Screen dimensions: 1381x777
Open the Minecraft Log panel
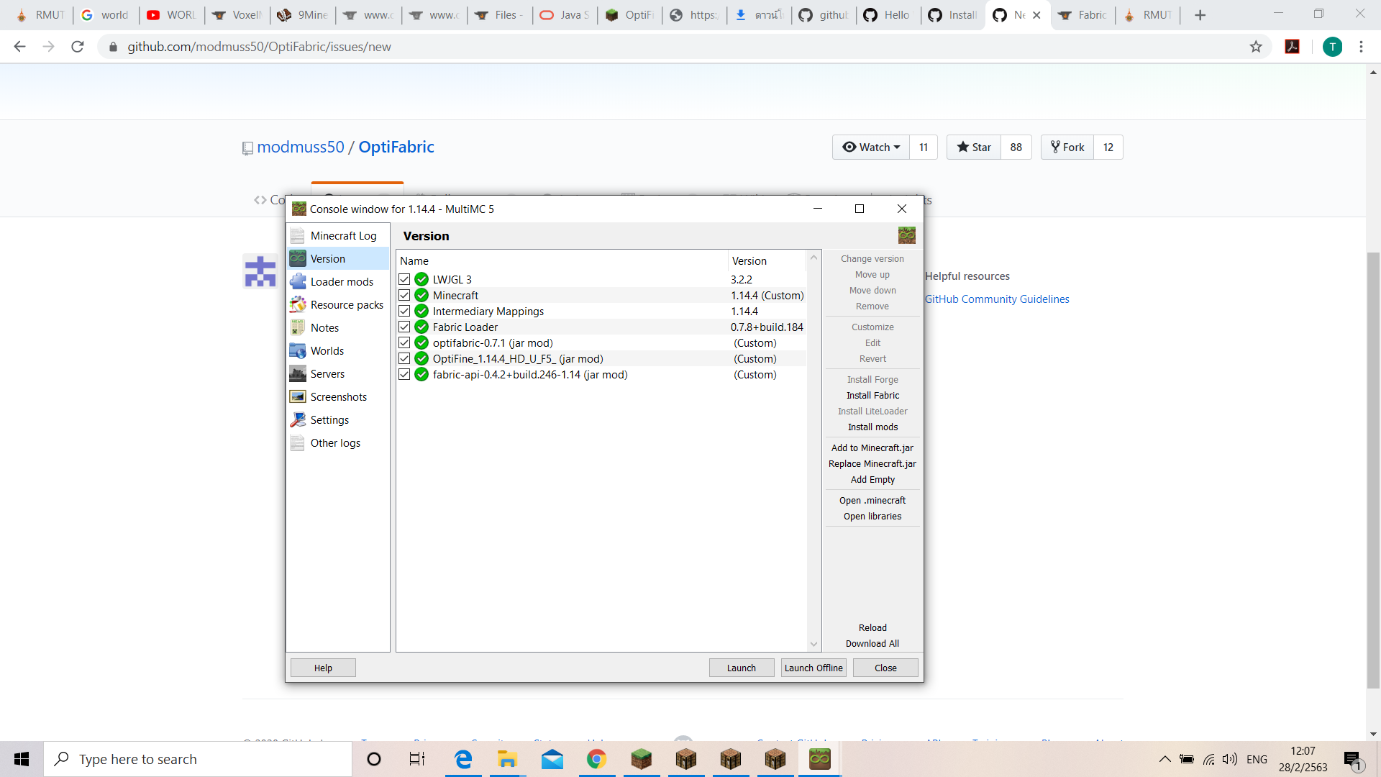pyautogui.click(x=342, y=235)
